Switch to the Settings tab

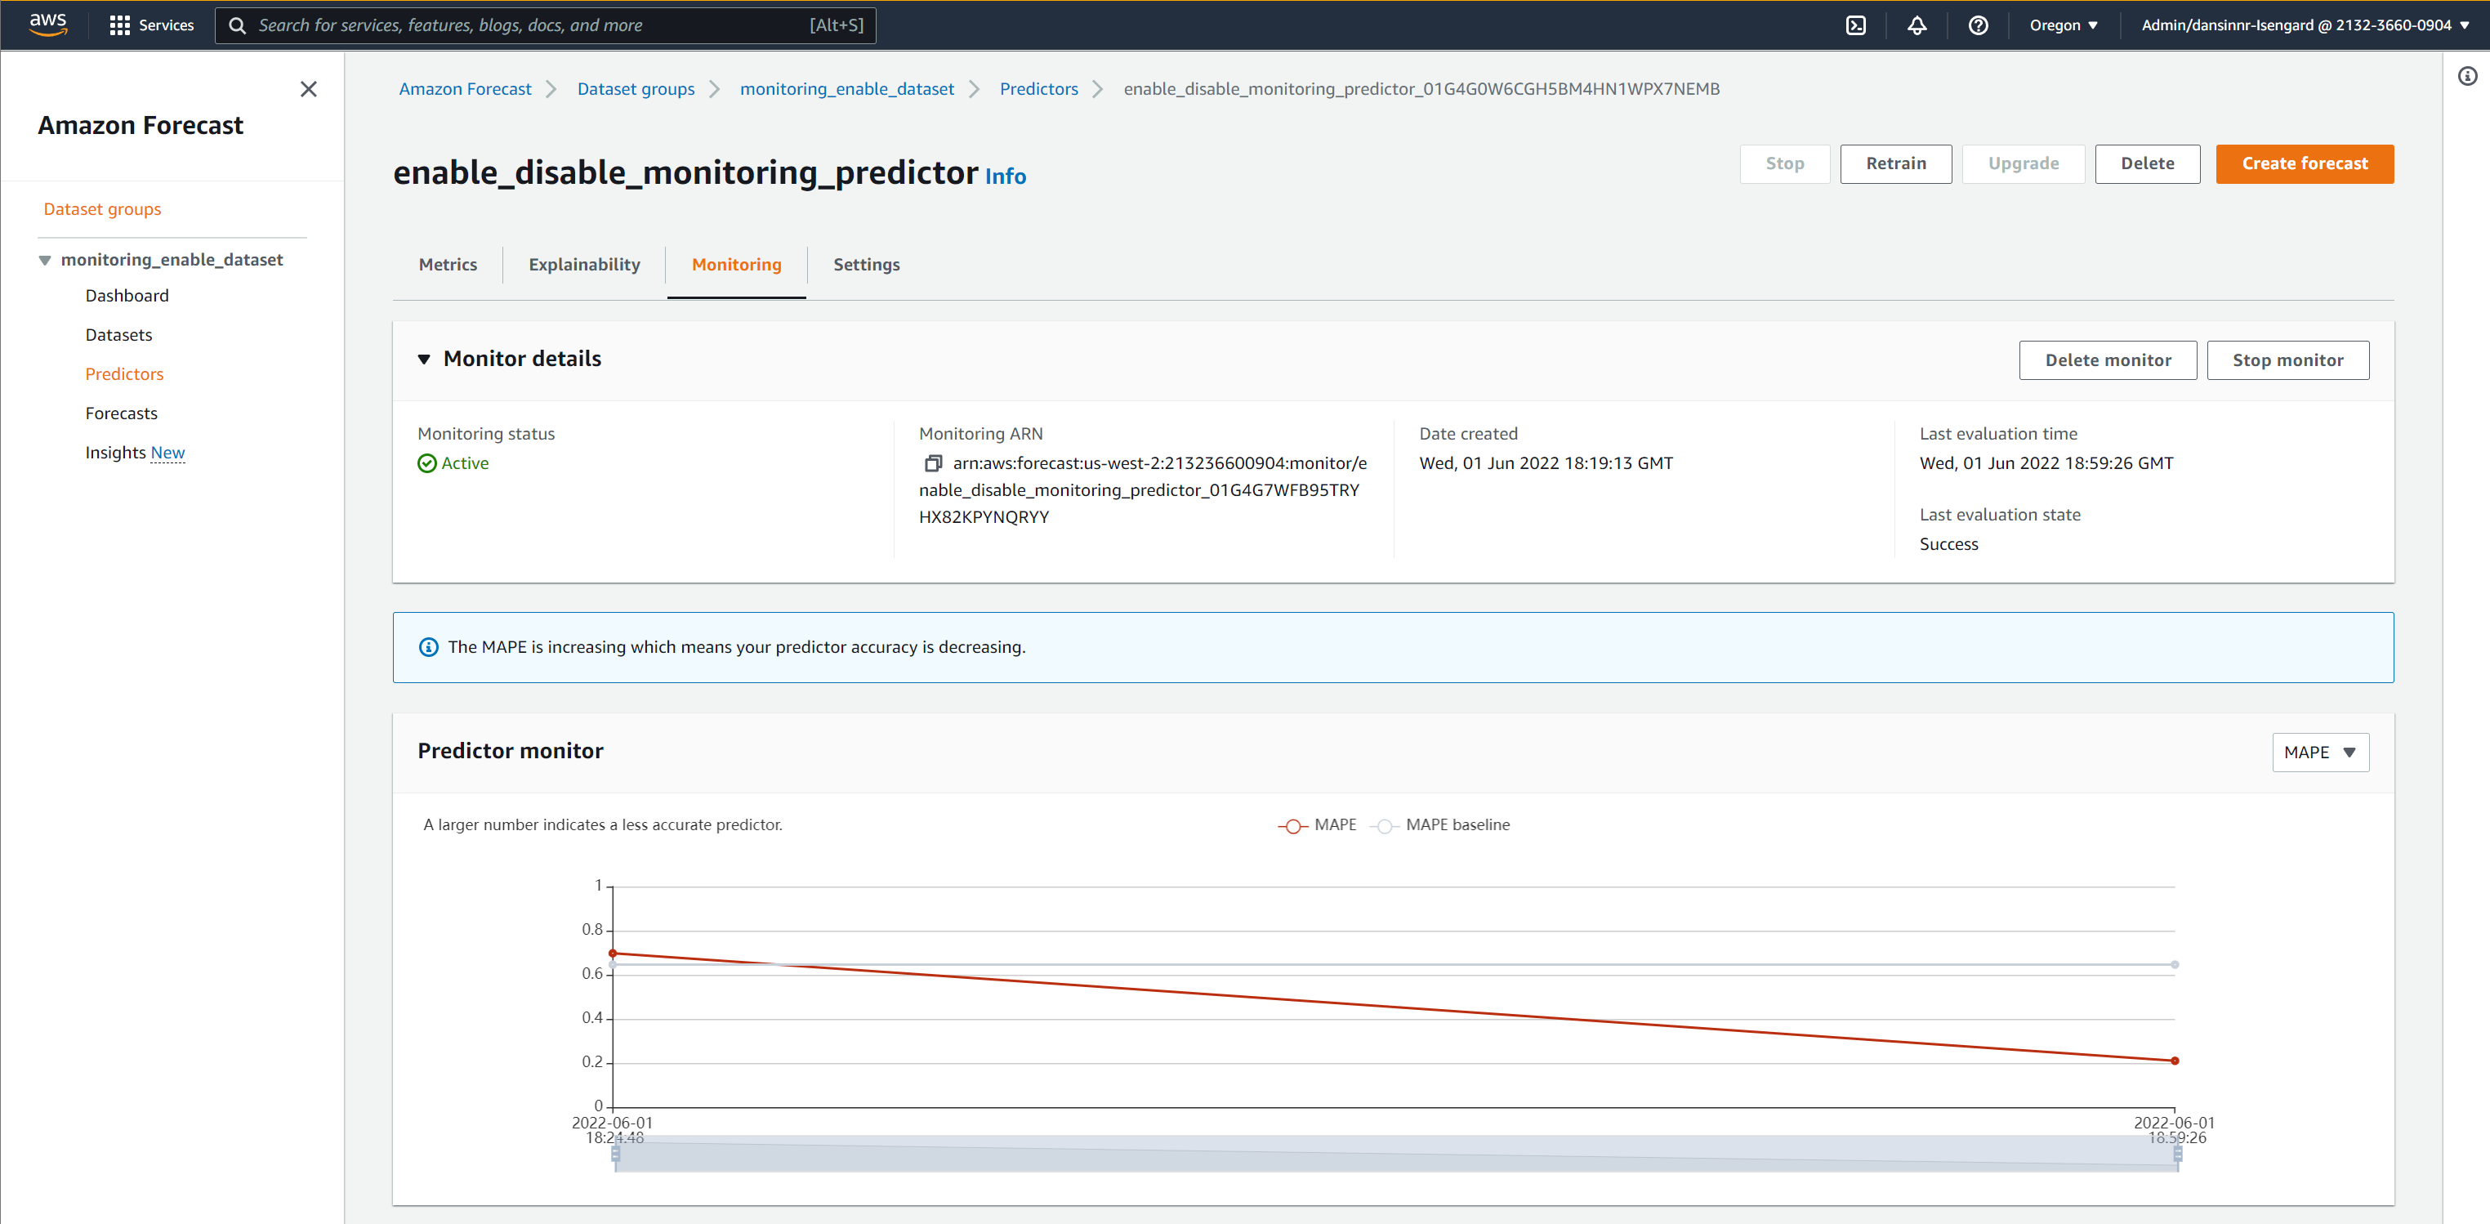click(x=866, y=264)
